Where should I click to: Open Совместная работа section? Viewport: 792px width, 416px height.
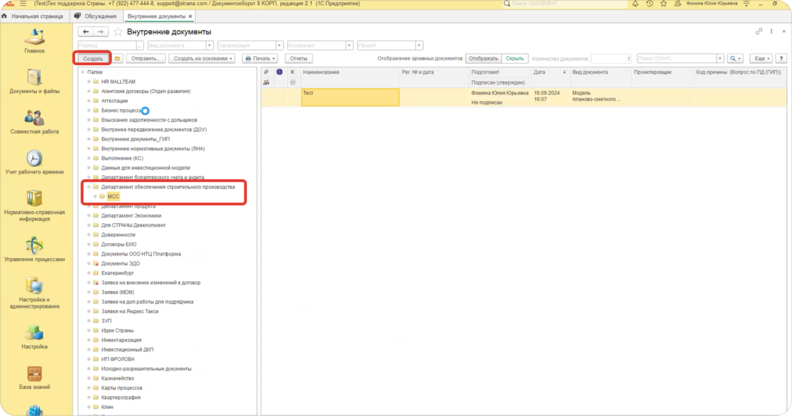pos(34,122)
